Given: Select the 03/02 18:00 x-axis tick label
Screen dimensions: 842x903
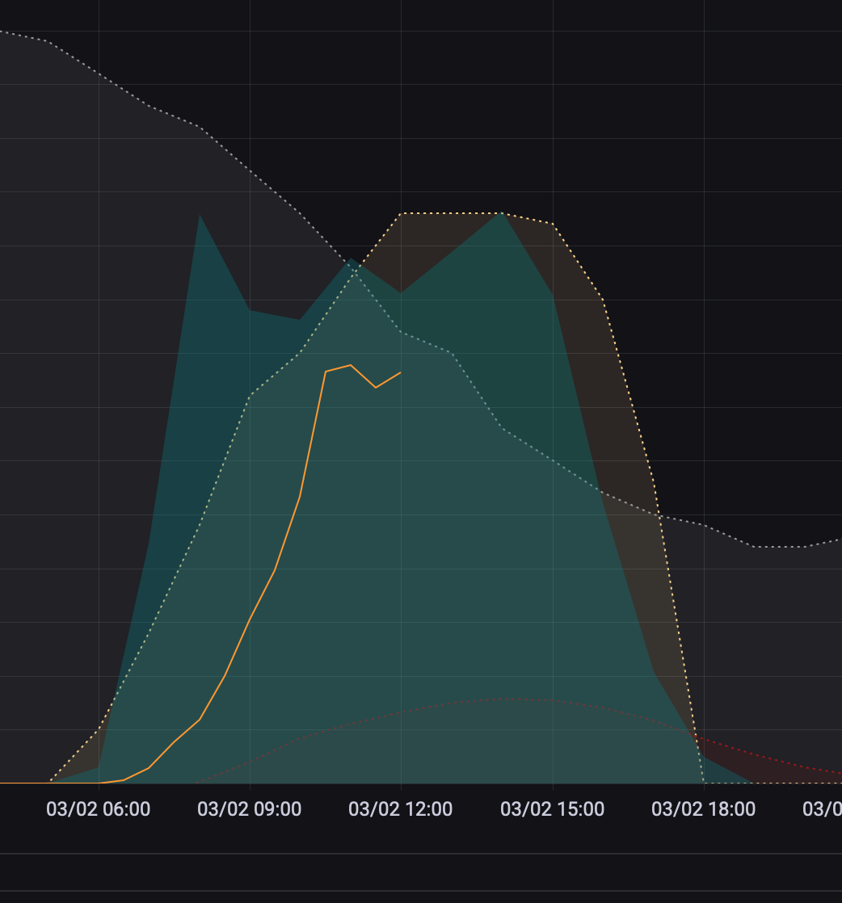Looking at the screenshot, I should 703,808.
